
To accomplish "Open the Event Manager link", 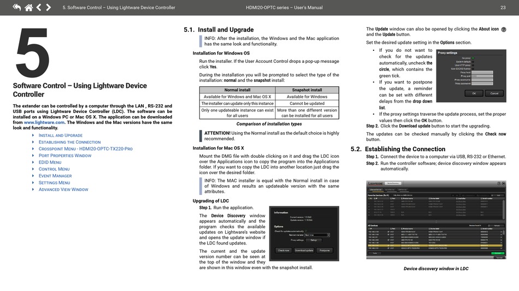I will click(x=55, y=176).
